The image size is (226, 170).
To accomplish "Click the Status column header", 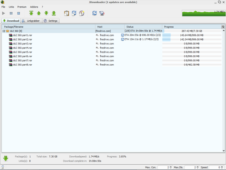I will pos(143,27).
